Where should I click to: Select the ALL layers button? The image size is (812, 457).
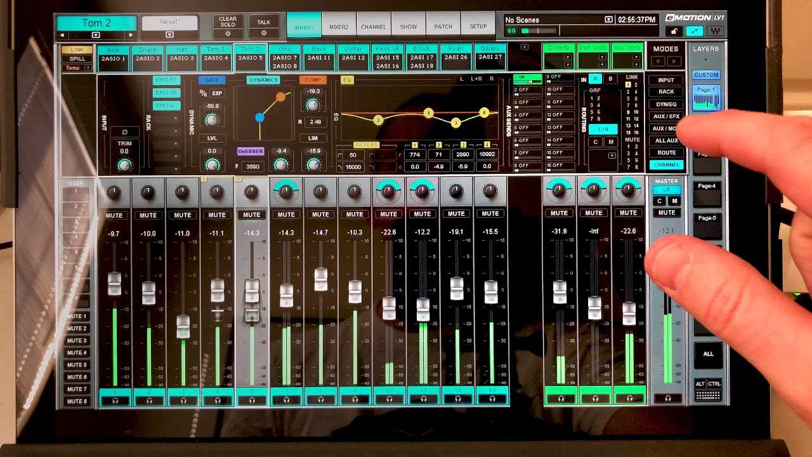[708, 354]
